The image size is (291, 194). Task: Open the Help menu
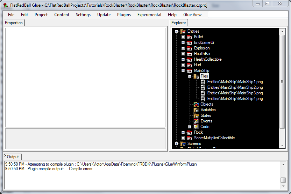pyautogui.click(x=172, y=15)
